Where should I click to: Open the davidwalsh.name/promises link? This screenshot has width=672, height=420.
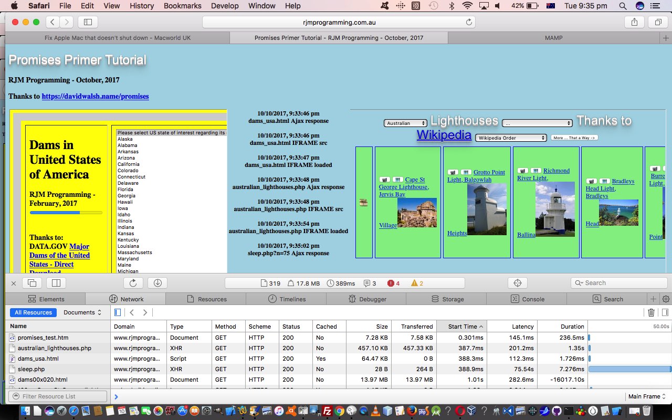(x=95, y=97)
